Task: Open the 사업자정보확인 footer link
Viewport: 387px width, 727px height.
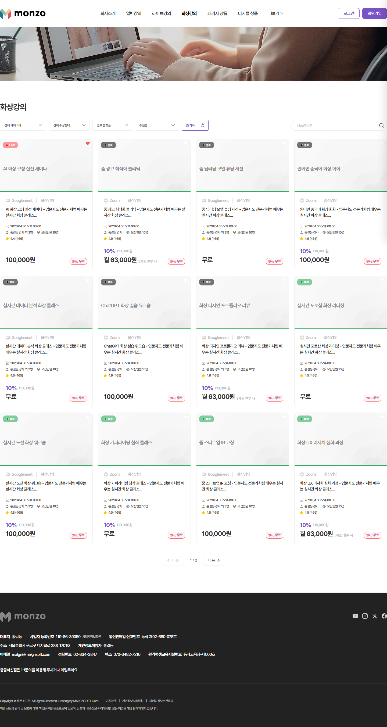Action: point(91,636)
